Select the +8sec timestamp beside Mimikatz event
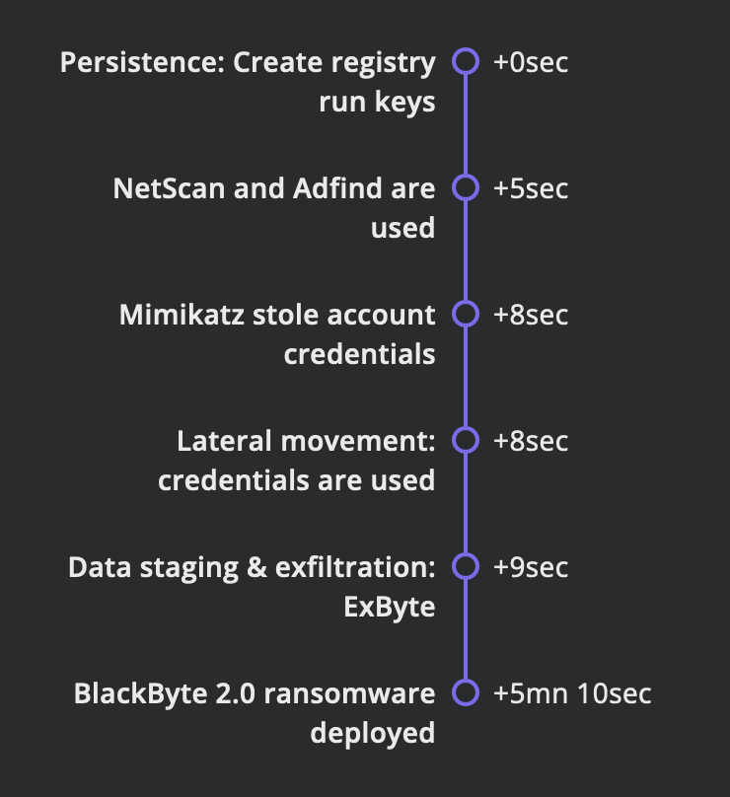Viewport: 730px width, 797px height. (530, 315)
